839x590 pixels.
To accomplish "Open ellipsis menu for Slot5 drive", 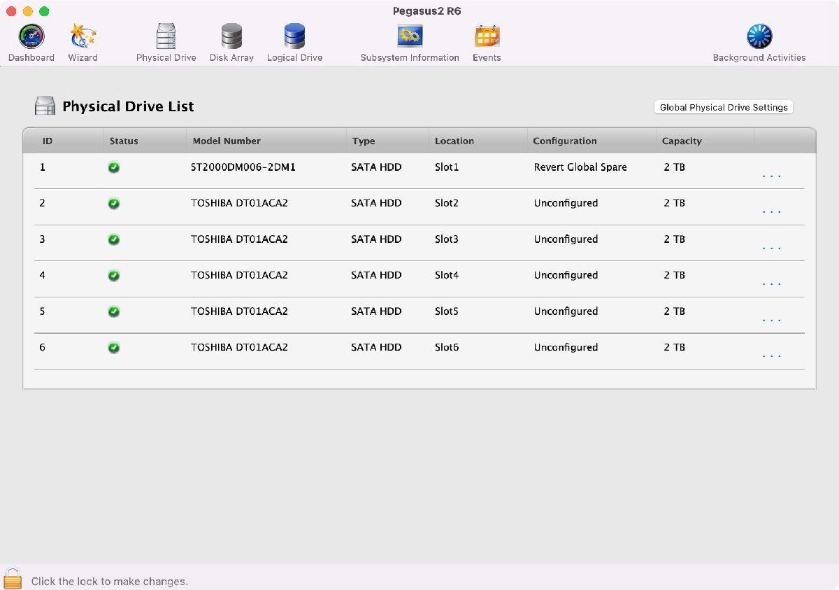I will tap(771, 320).
